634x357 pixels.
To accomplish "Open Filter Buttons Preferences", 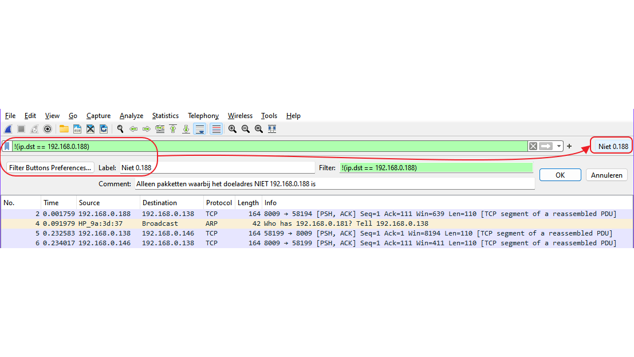I will [50, 167].
